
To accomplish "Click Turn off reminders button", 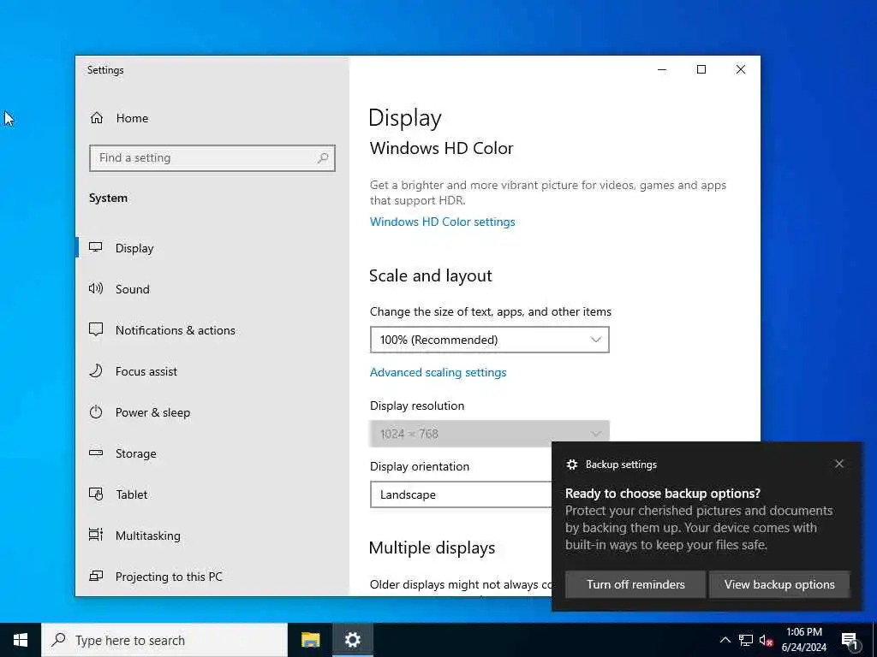I will [x=635, y=584].
